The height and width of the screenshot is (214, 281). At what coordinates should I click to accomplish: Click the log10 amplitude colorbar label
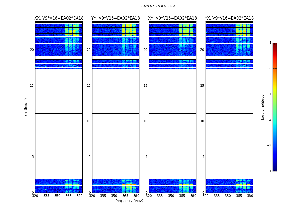click(263, 107)
